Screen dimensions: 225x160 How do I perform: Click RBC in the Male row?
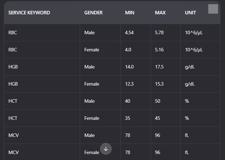click(x=13, y=32)
